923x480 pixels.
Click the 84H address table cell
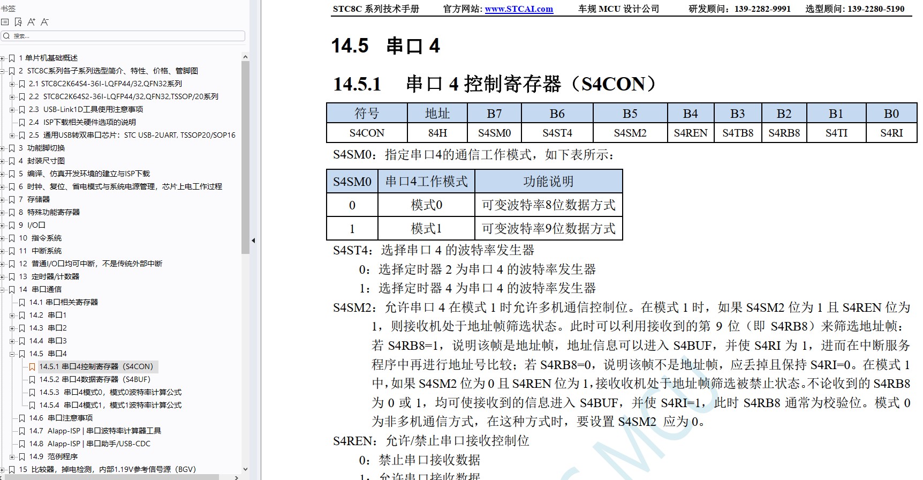pos(437,133)
